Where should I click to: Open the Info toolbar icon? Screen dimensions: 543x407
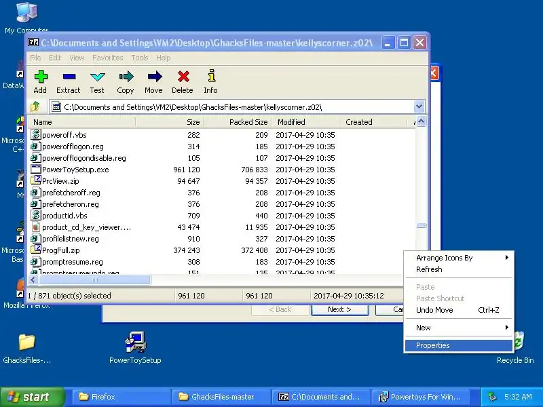(x=211, y=82)
